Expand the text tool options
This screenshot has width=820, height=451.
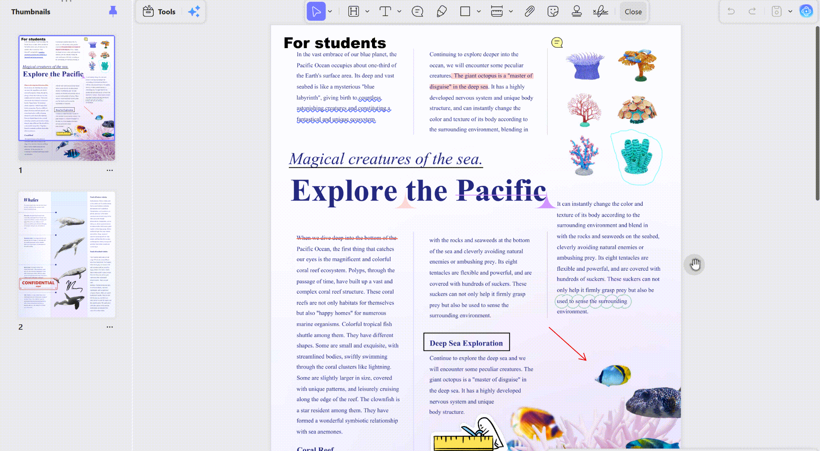pos(399,11)
